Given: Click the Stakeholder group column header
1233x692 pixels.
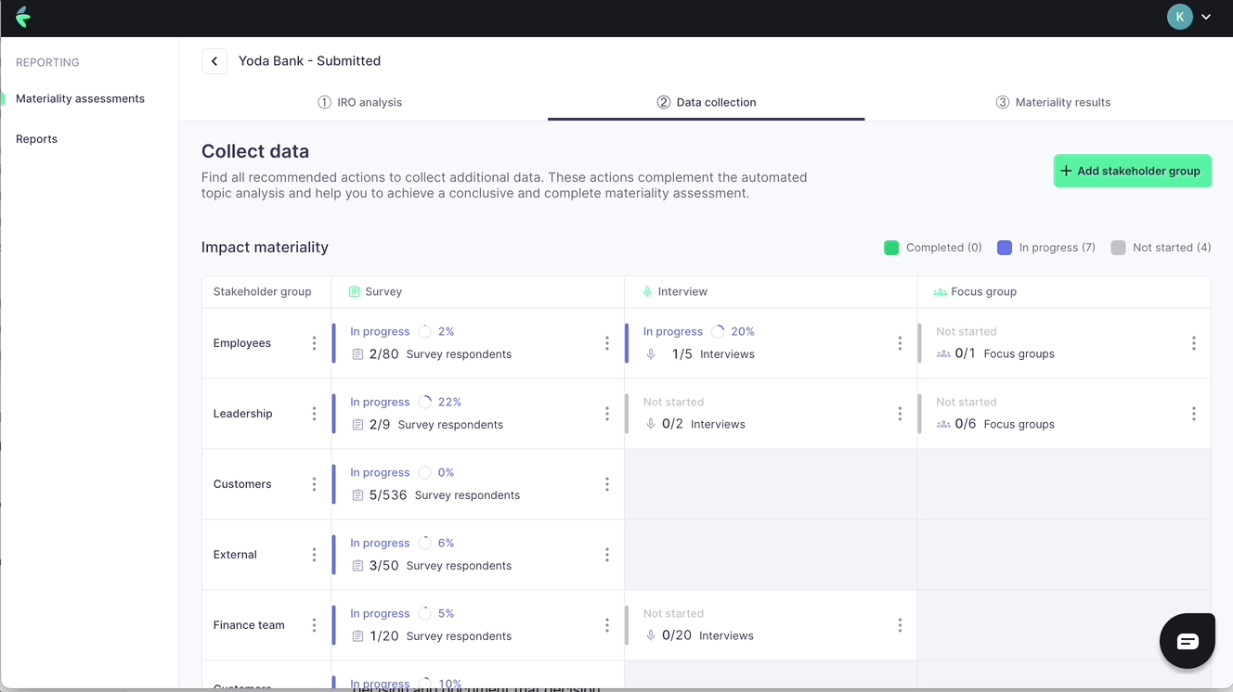Looking at the screenshot, I should coord(263,291).
